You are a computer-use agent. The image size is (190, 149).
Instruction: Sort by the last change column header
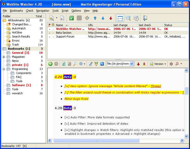125,25
